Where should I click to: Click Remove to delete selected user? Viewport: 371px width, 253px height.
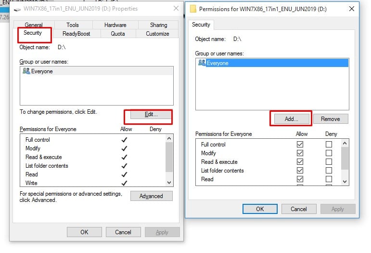point(330,119)
